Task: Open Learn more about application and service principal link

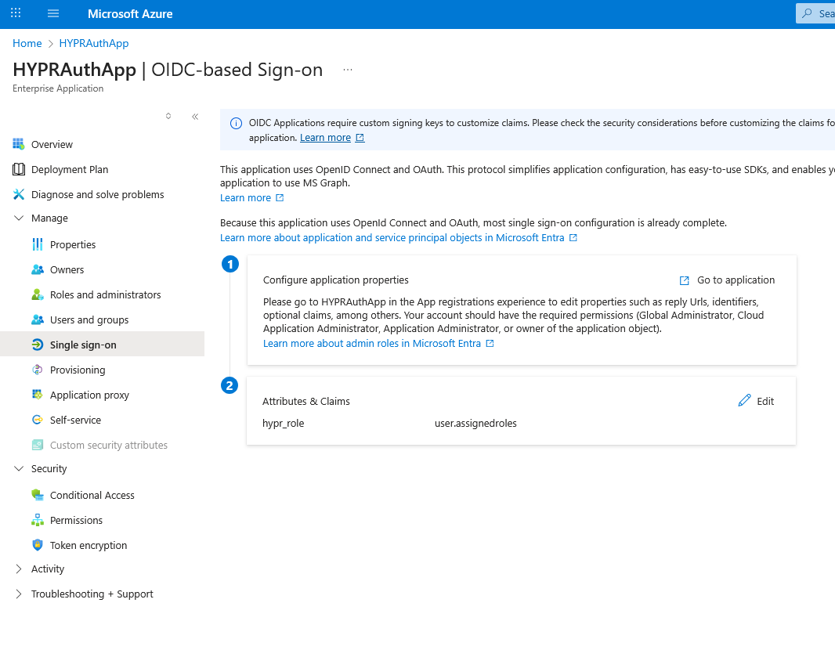Action: click(x=392, y=237)
